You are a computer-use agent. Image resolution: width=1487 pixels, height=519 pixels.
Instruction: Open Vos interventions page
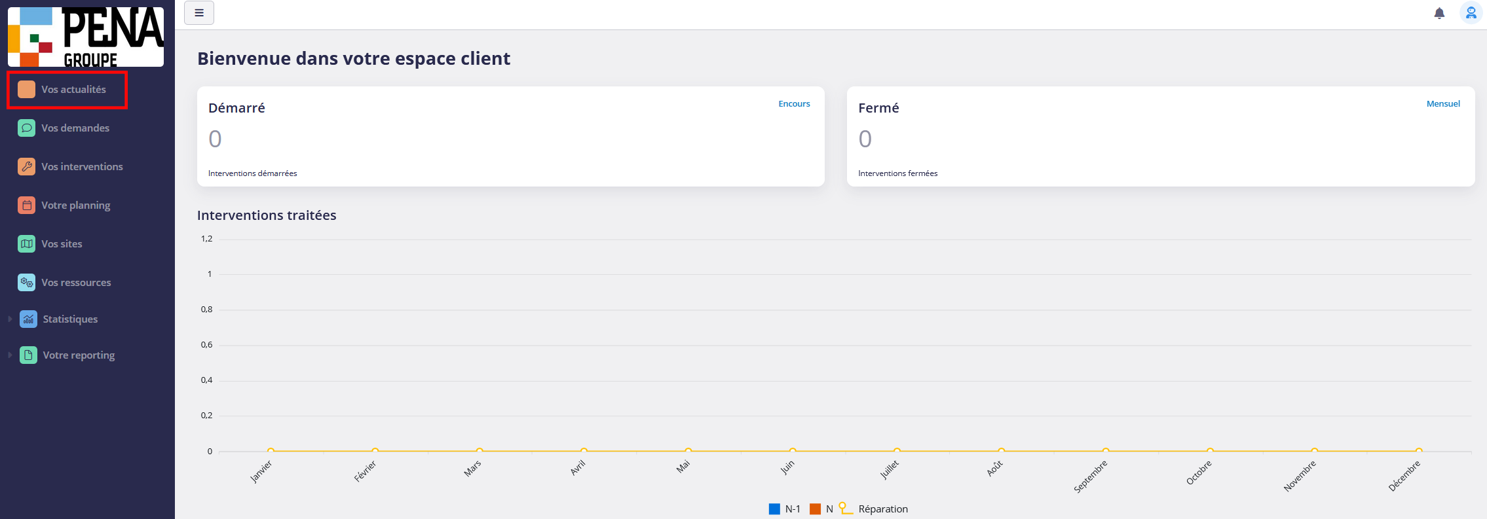coord(82,166)
